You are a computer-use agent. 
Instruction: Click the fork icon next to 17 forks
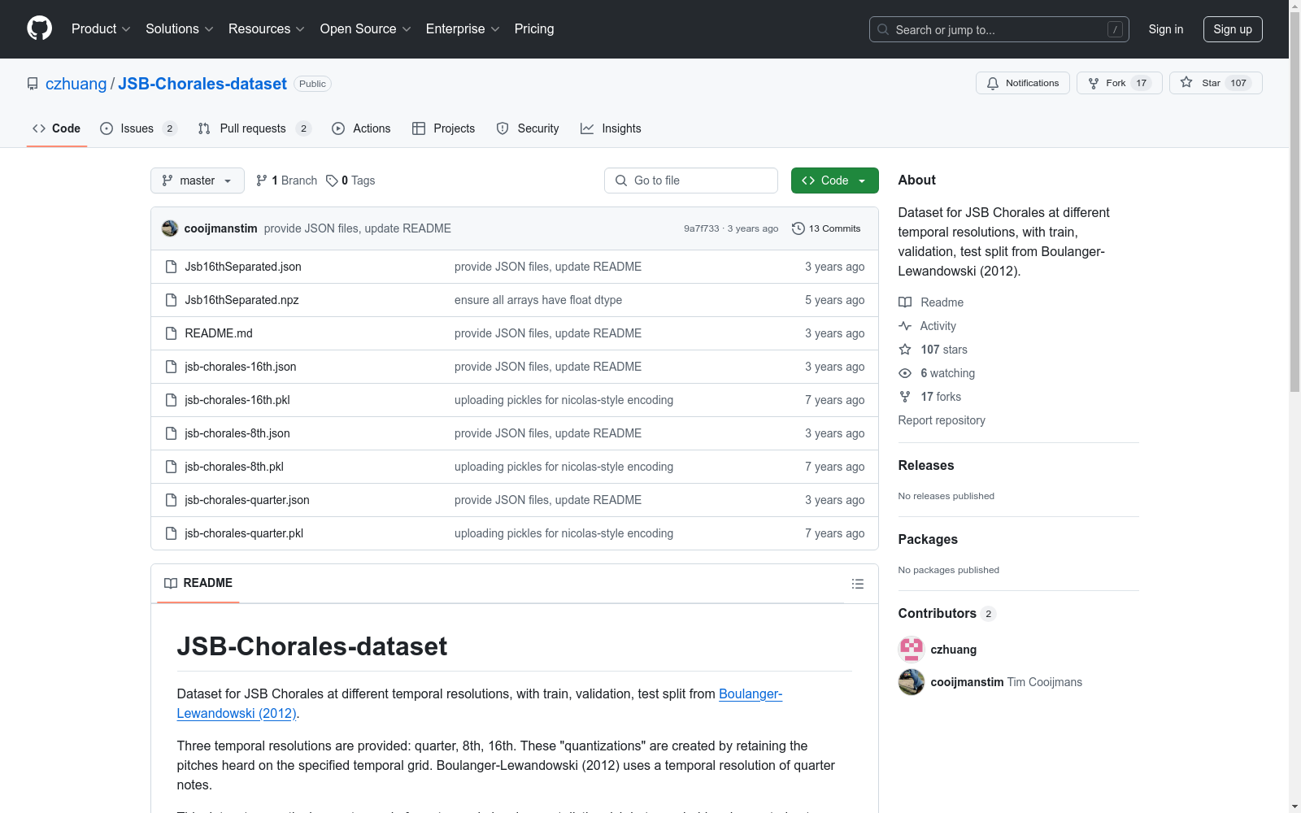(905, 397)
